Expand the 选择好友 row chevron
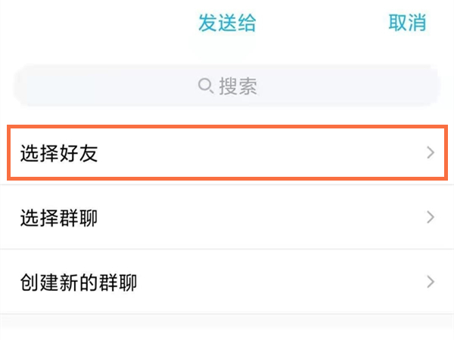This screenshot has width=454, height=340. [431, 153]
